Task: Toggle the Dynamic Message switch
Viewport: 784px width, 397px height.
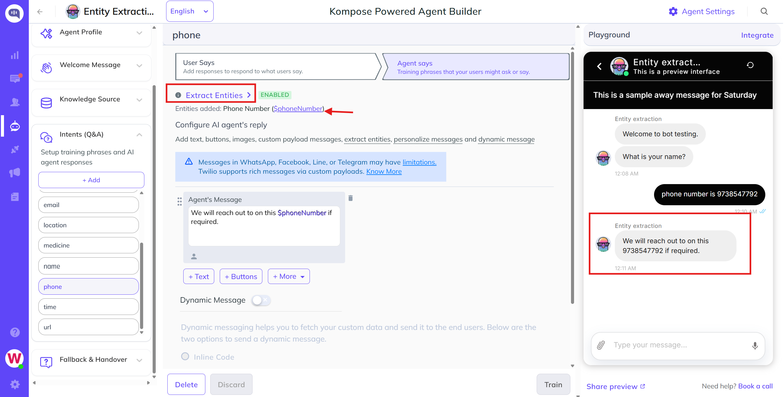Action: 261,300
